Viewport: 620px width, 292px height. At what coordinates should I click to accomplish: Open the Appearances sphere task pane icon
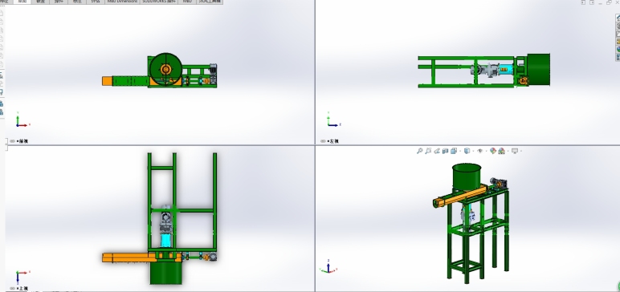618,49
